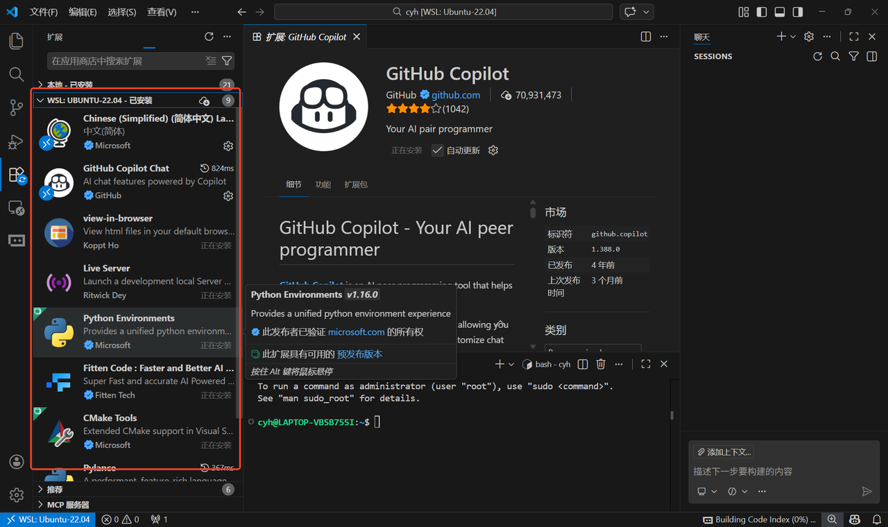
Task: Install local extensions in WSL cloud icon
Action: [x=204, y=101]
